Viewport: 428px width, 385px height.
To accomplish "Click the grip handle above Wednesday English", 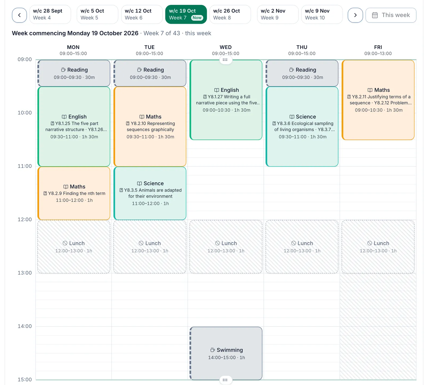I will click(225, 60).
